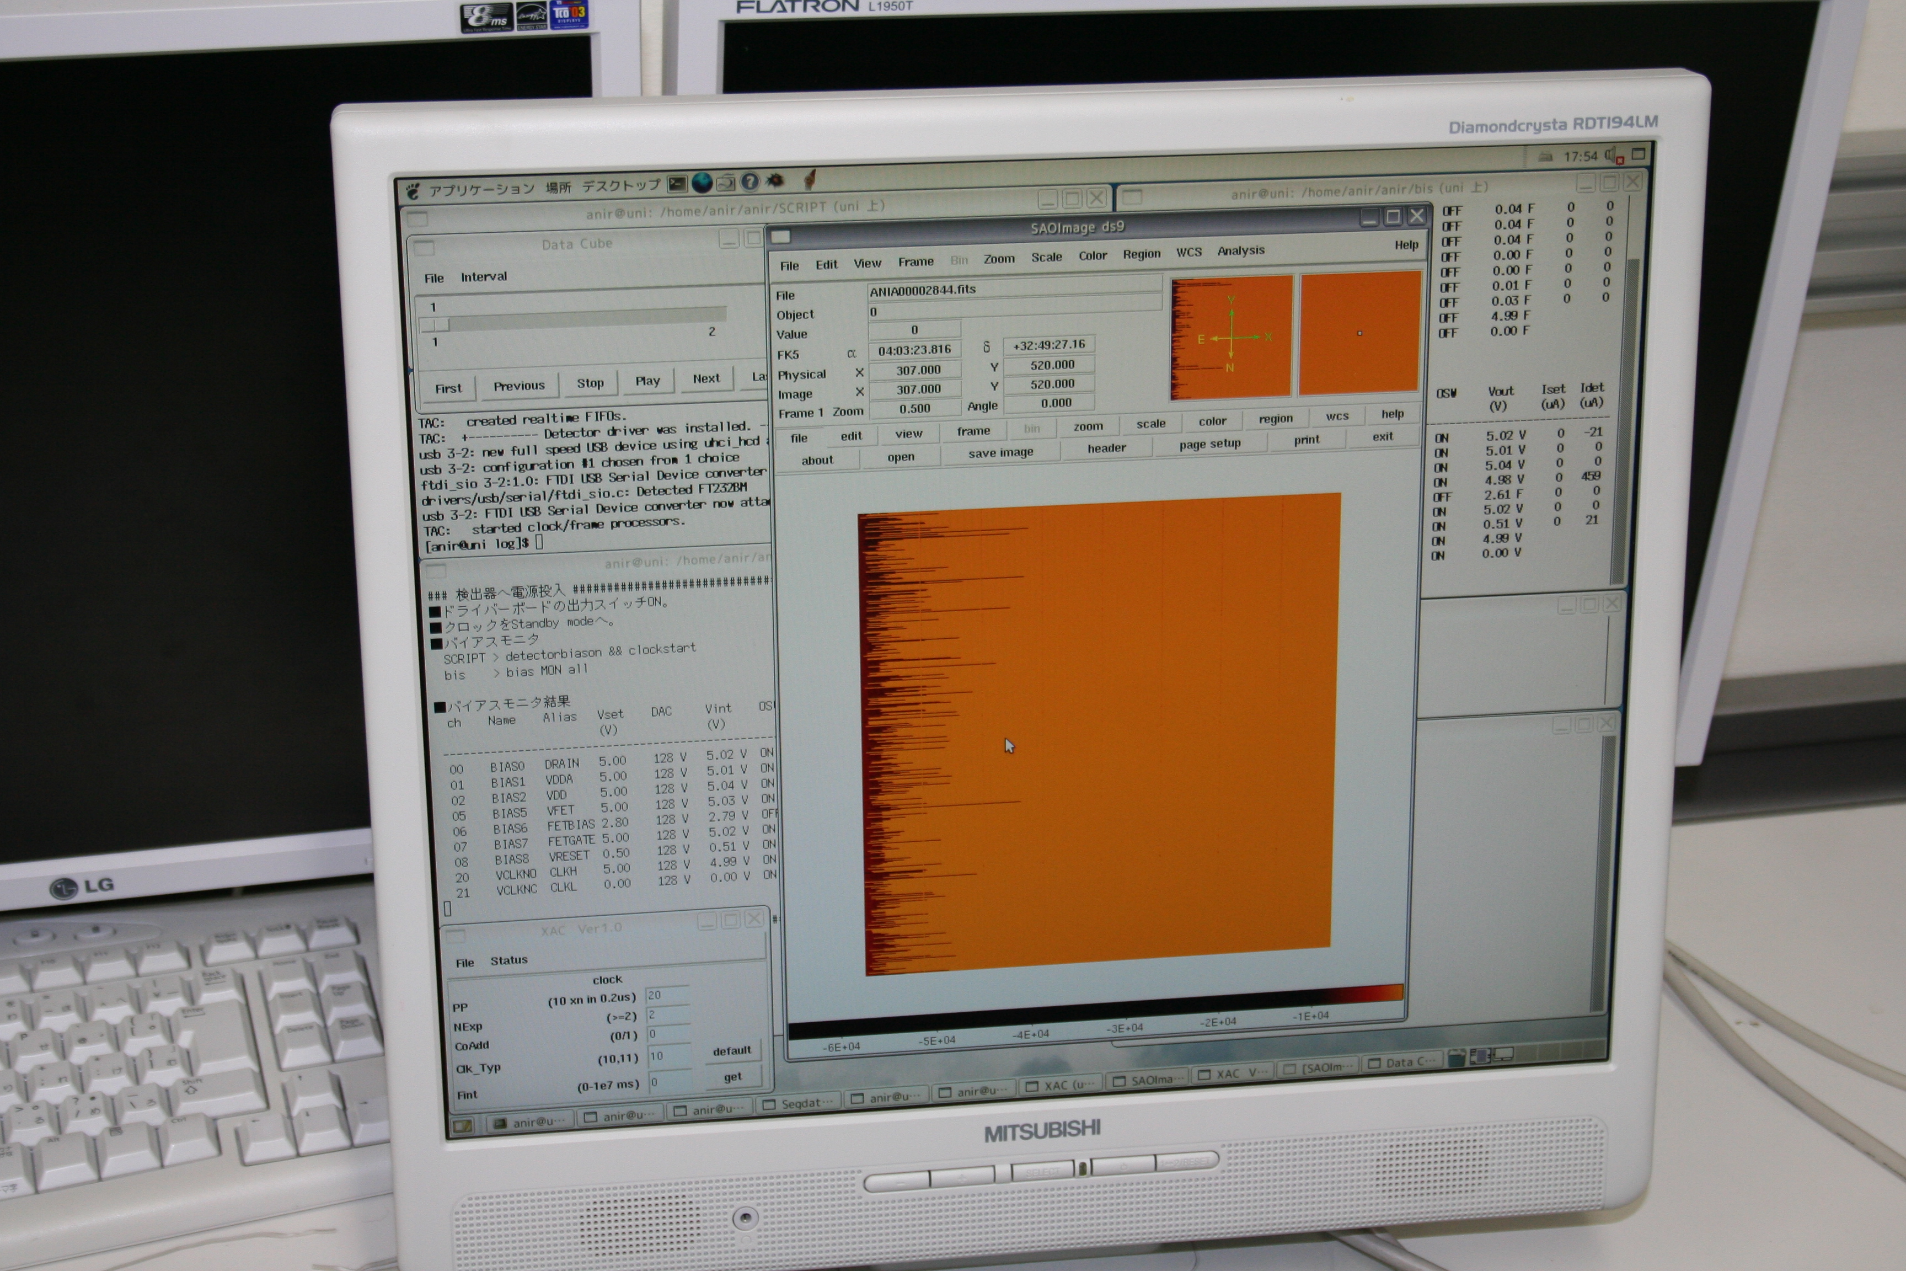Click the 'save image' button in ds9
This screenshot has width=1906, height=1271.
tap(1001, 452)
